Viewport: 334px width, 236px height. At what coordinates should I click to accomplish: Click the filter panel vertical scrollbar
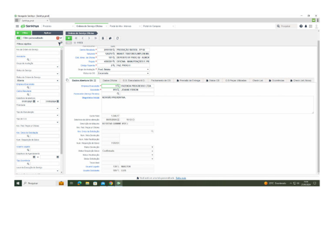pyautogui.click(x=62, y=102)
